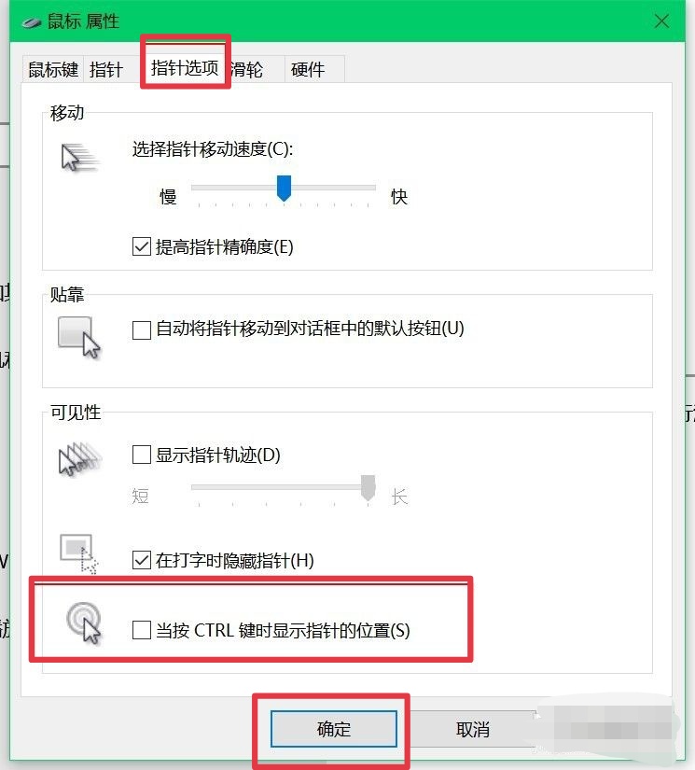Uncheck 提高指针精确度 checkbox
The image size is (695, 770).
pyautogui.click(x=142, y=246)
